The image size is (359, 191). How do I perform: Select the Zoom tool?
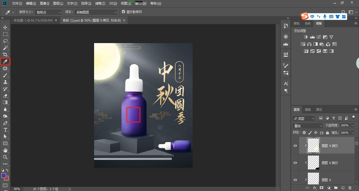pos(6,157)
